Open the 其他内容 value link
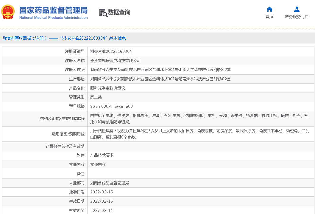Screen dimensions: 315x214 tap(98, 164)
